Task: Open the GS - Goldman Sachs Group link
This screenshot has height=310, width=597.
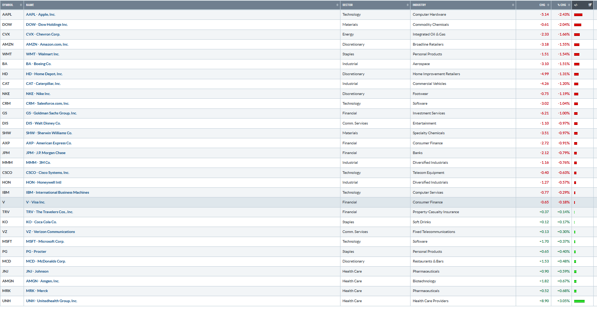Action: point(51,113)
